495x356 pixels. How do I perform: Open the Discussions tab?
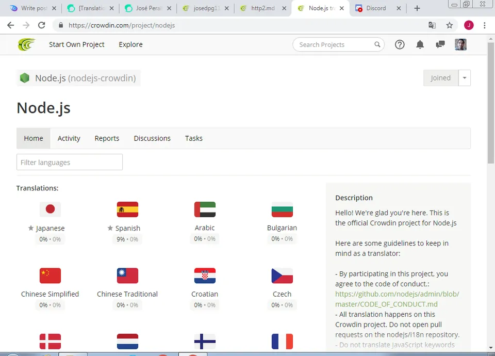(x=152, y=138)
